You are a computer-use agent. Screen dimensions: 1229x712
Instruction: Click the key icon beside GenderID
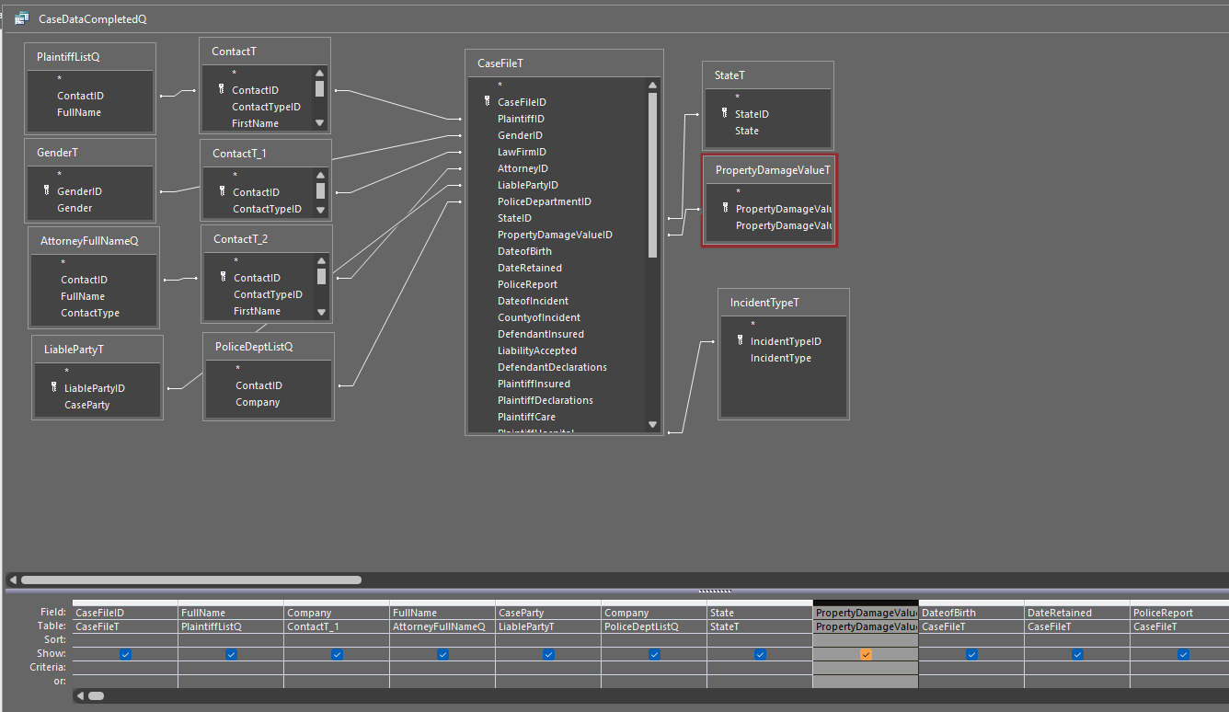[x=47, y=191]
